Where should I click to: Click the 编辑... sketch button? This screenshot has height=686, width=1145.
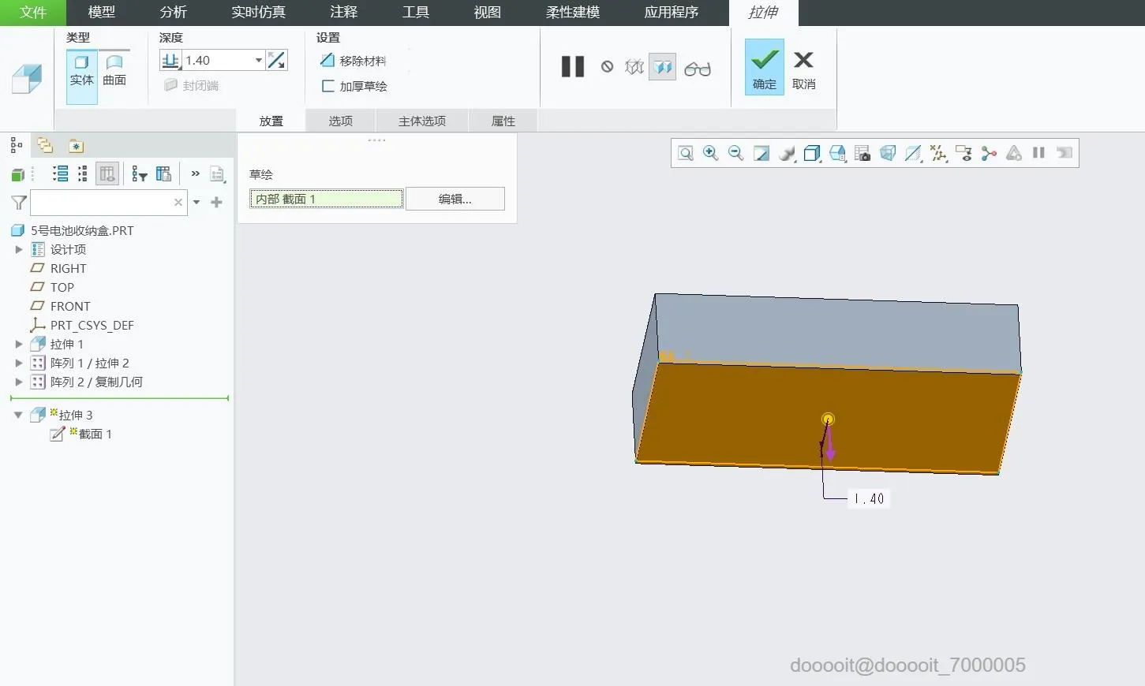click(455, 199)
